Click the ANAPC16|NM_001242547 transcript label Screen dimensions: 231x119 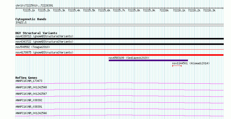(31, 94)
